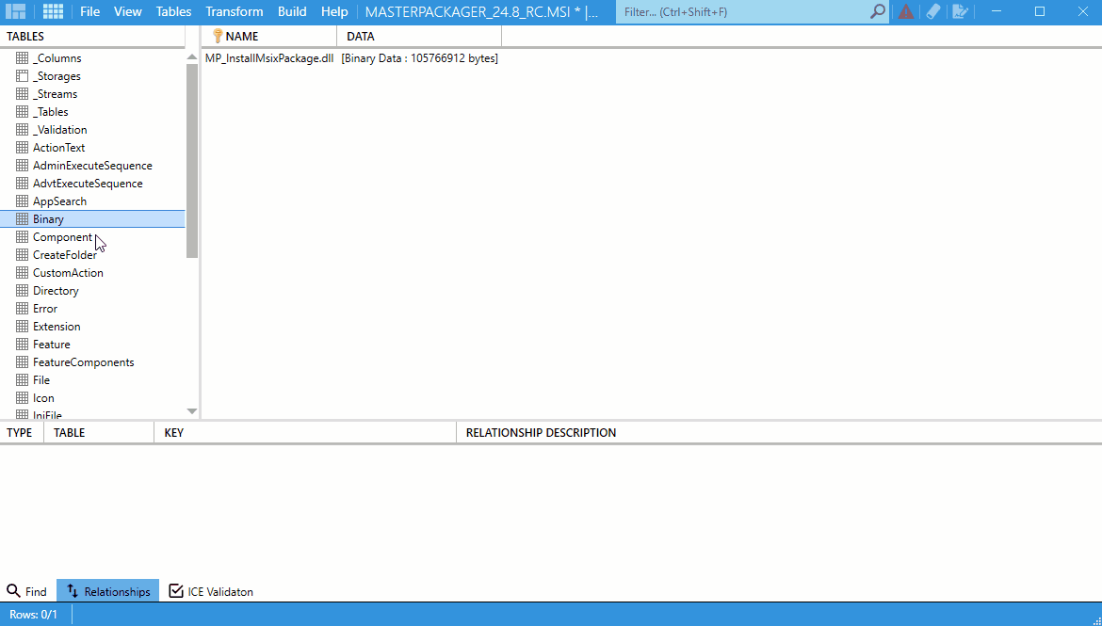The image size is (1102, 626).
Task: Click the grid icon beside File
Action: point(23,380)
